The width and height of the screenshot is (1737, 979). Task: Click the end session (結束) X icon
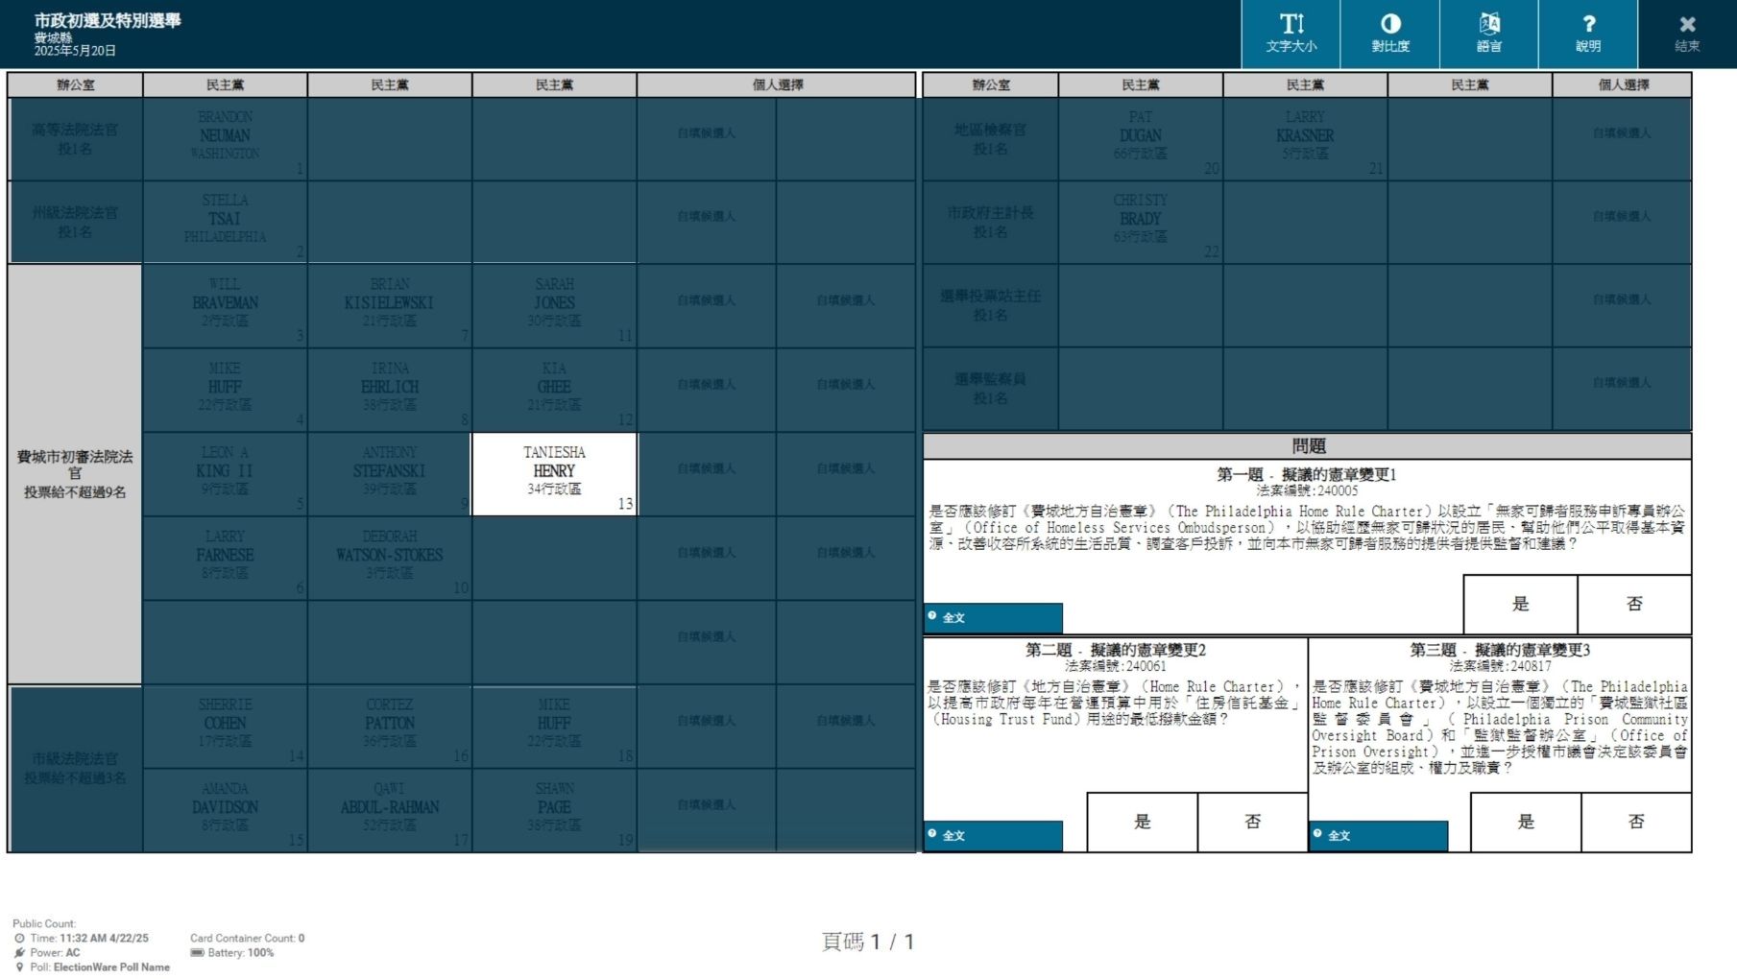tap(1687, 34)
